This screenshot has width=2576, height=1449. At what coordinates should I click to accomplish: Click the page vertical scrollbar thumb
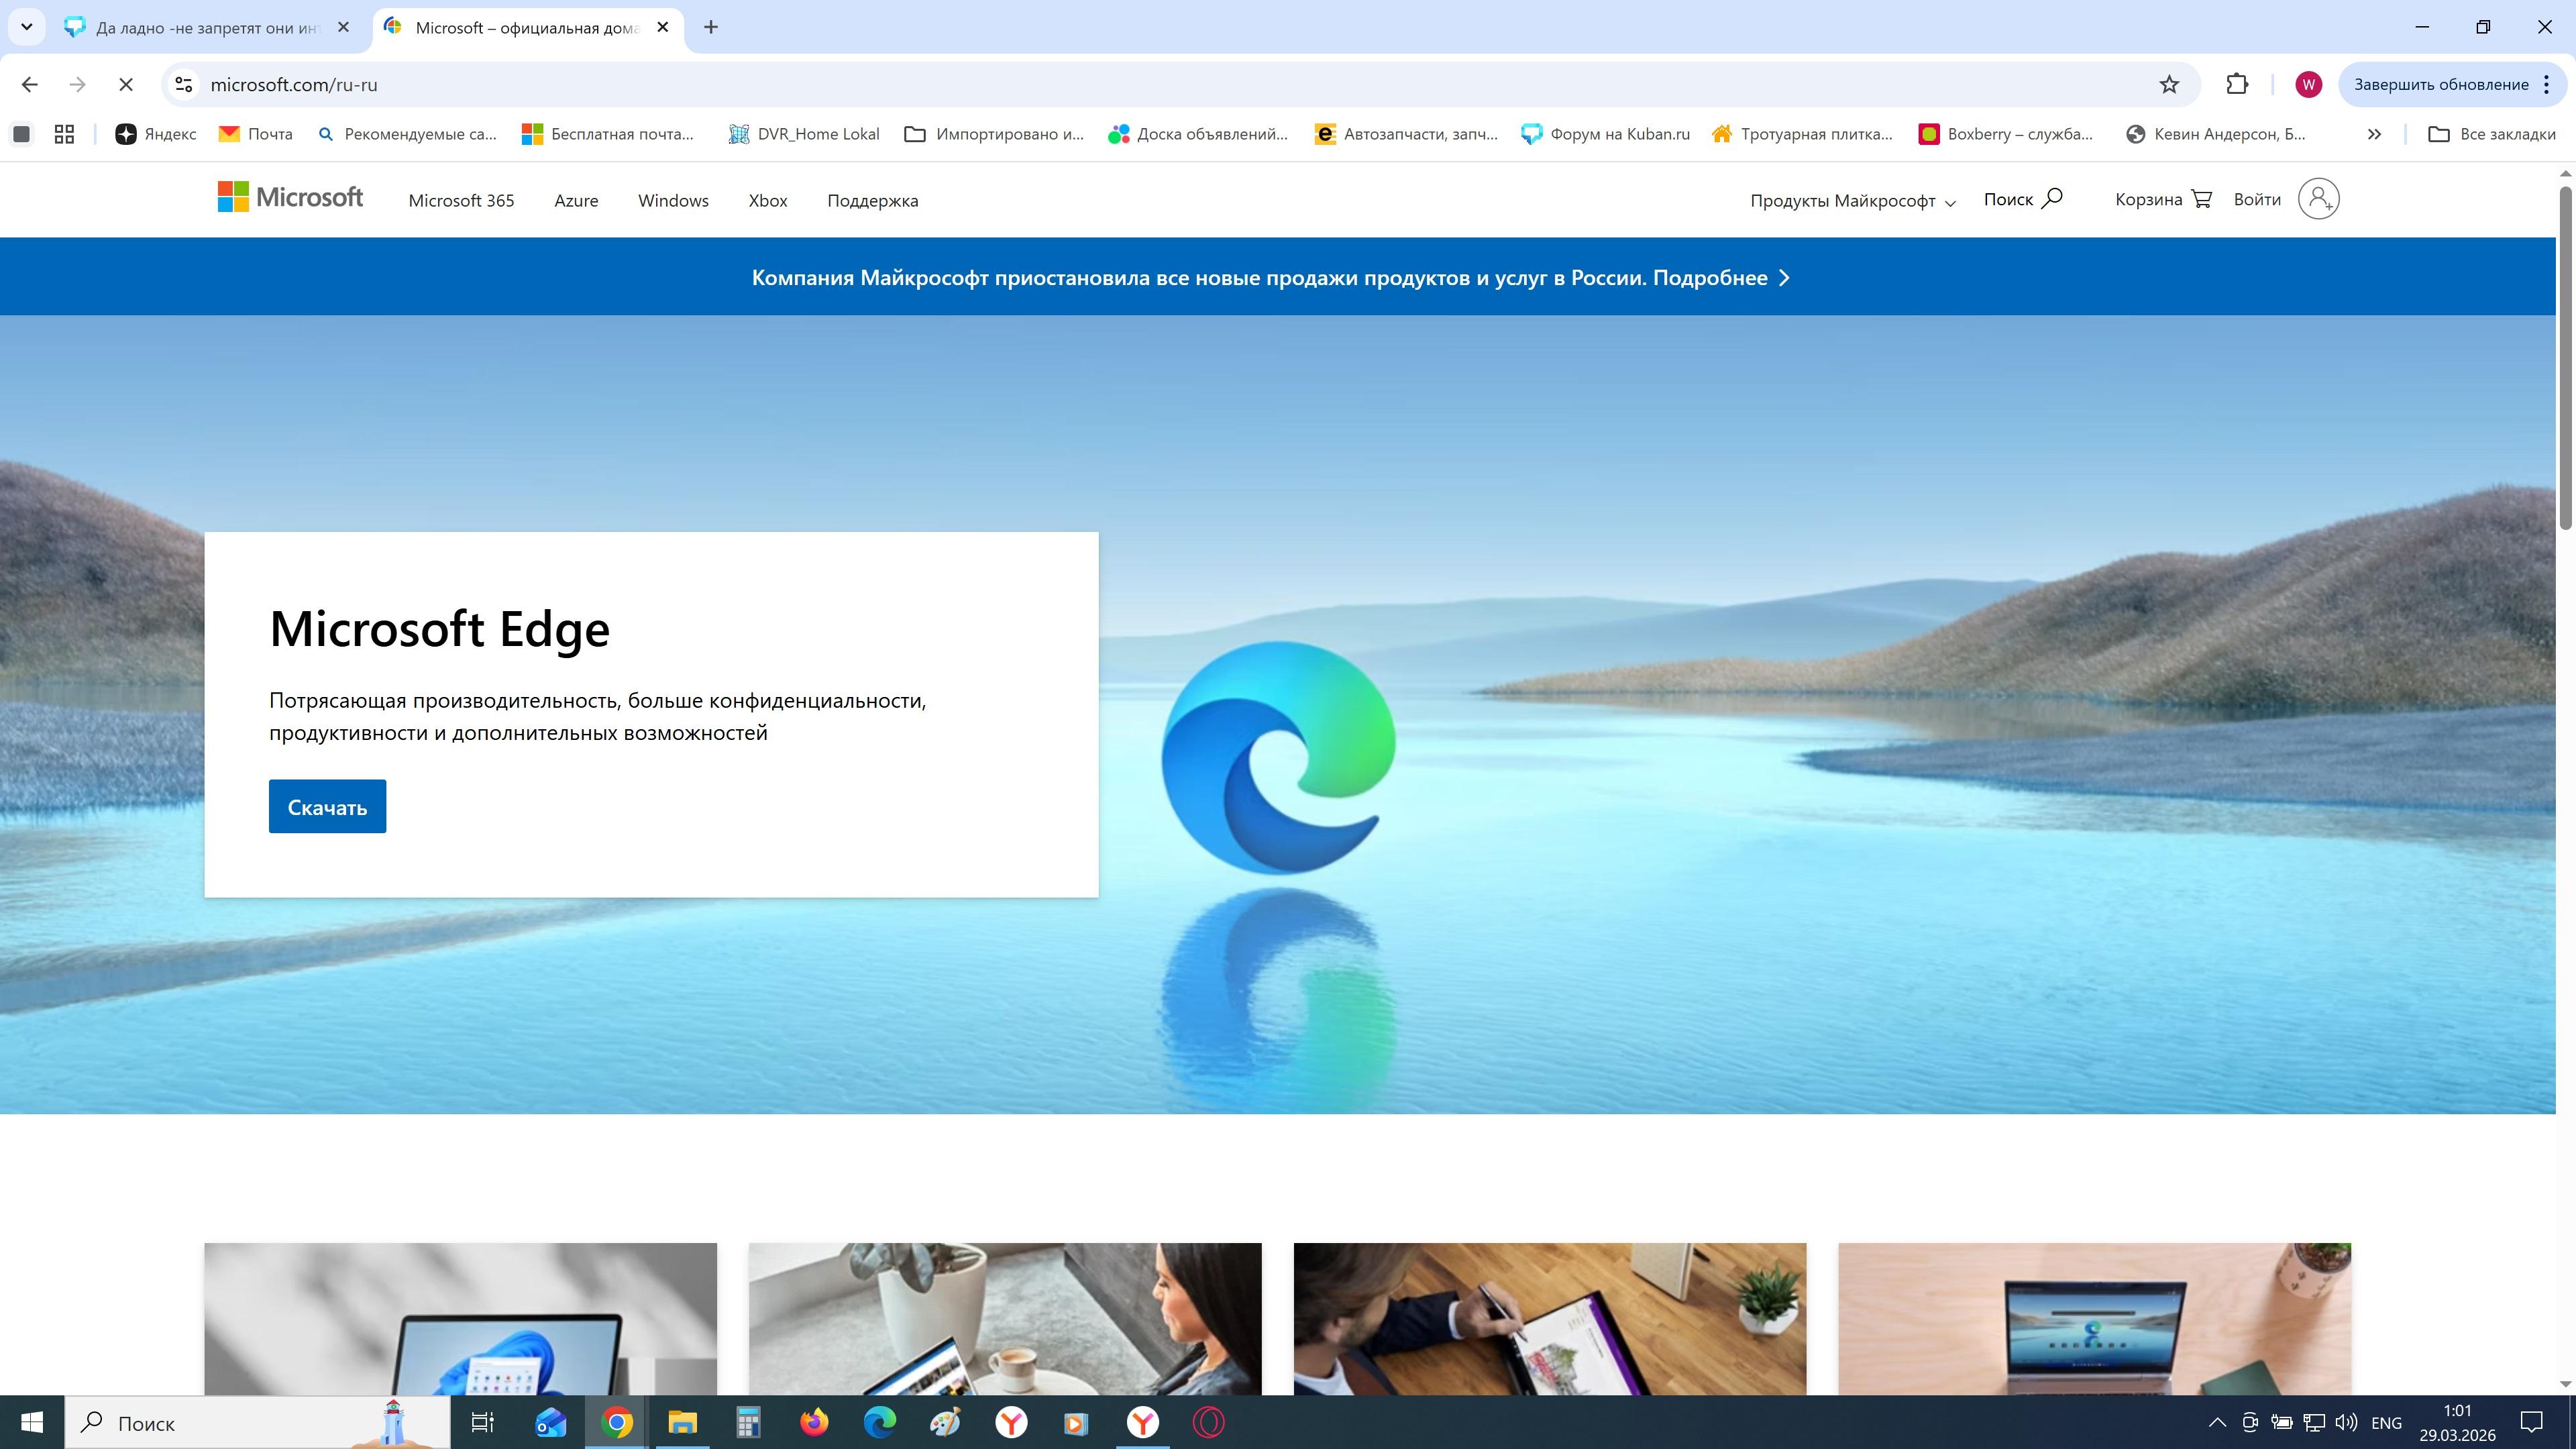(2565, 357)
